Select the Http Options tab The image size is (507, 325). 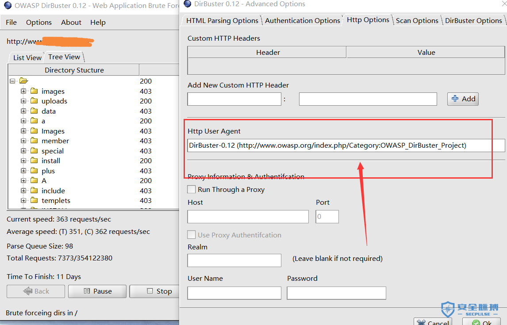click(x=368, y=20)
